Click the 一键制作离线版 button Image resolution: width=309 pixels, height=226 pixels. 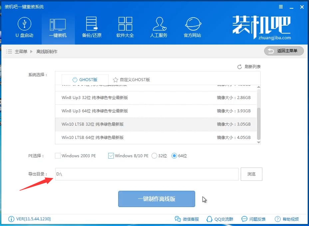pos(156,199)
